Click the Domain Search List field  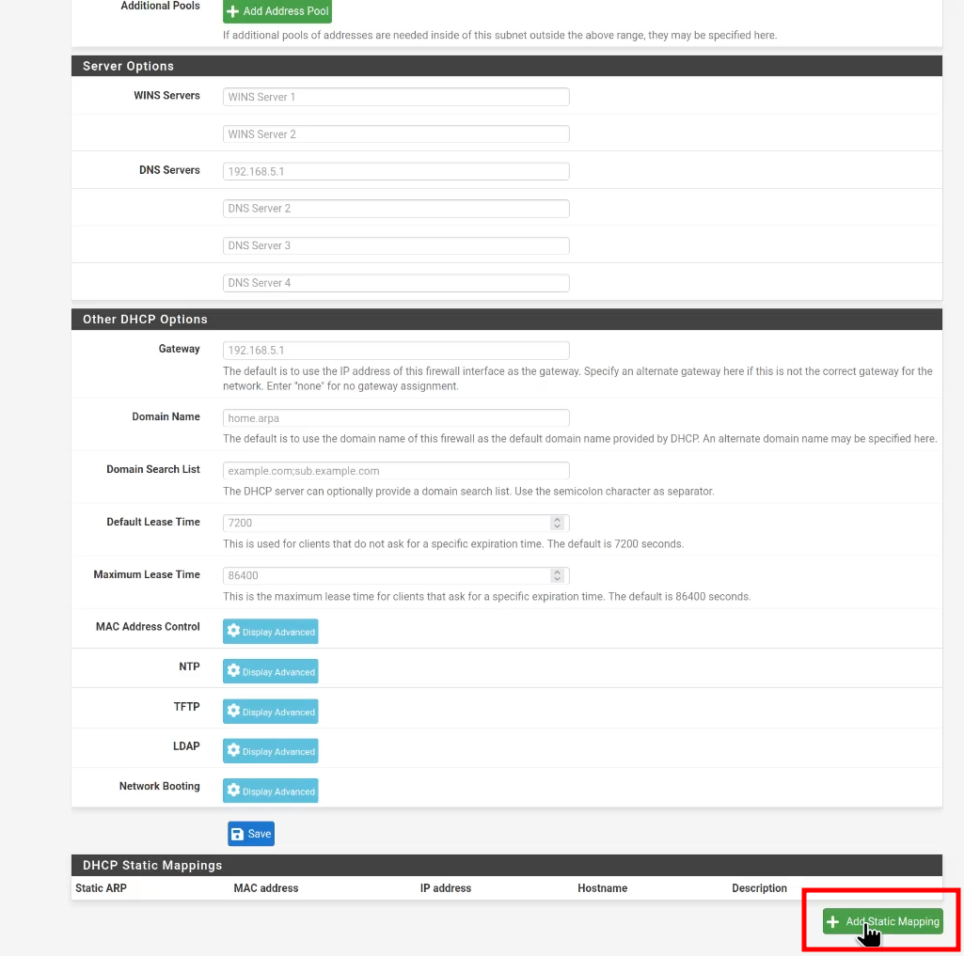pyautogui.click(x=396, y=471)
